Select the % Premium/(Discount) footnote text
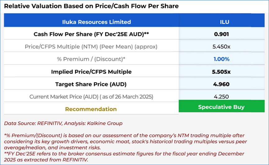 pyautogui.click(x=124, y=141)
